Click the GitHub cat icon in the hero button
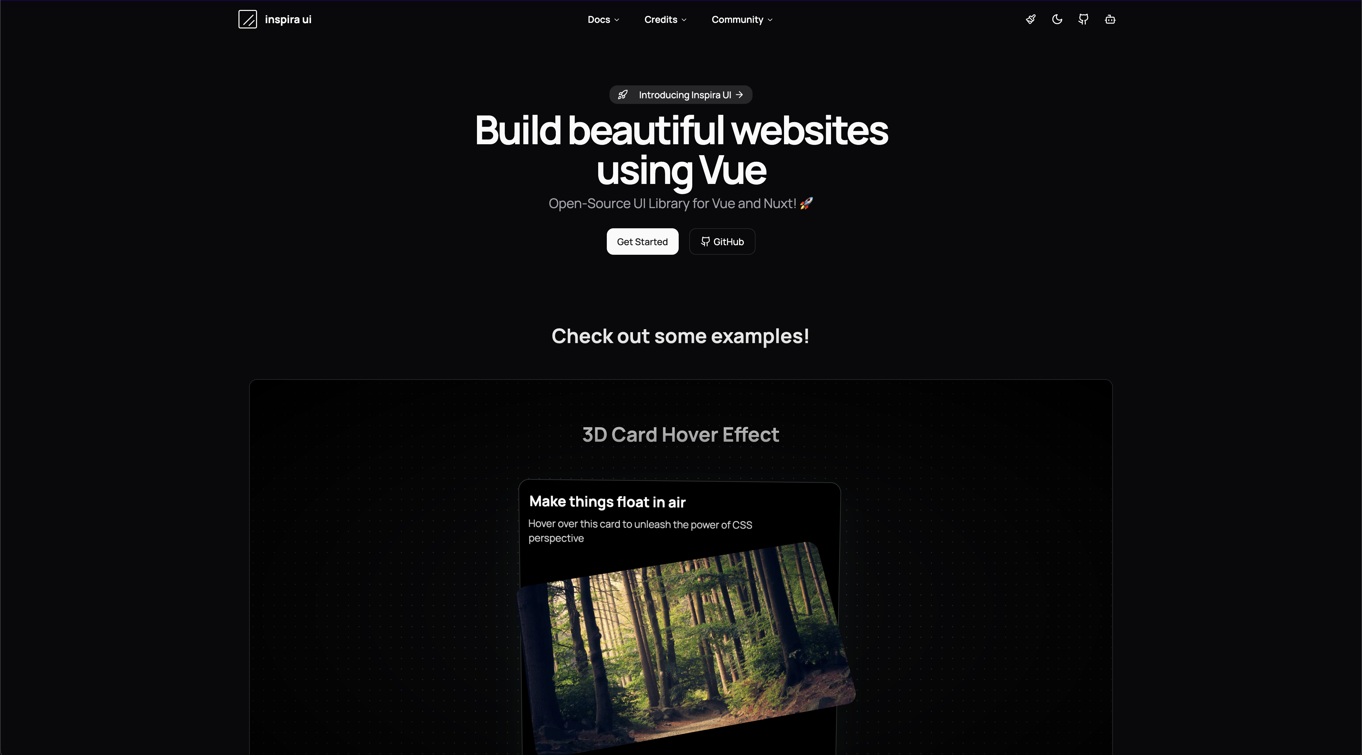This screenshot has width=1362, height=755. (x=705, y=242)
